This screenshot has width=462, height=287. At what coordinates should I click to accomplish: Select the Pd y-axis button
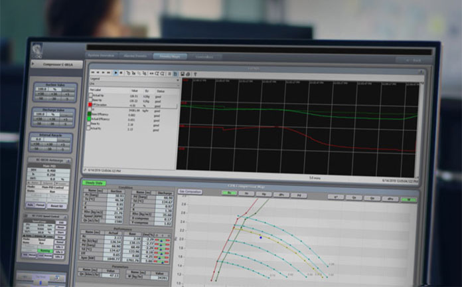tap(299, 195)
